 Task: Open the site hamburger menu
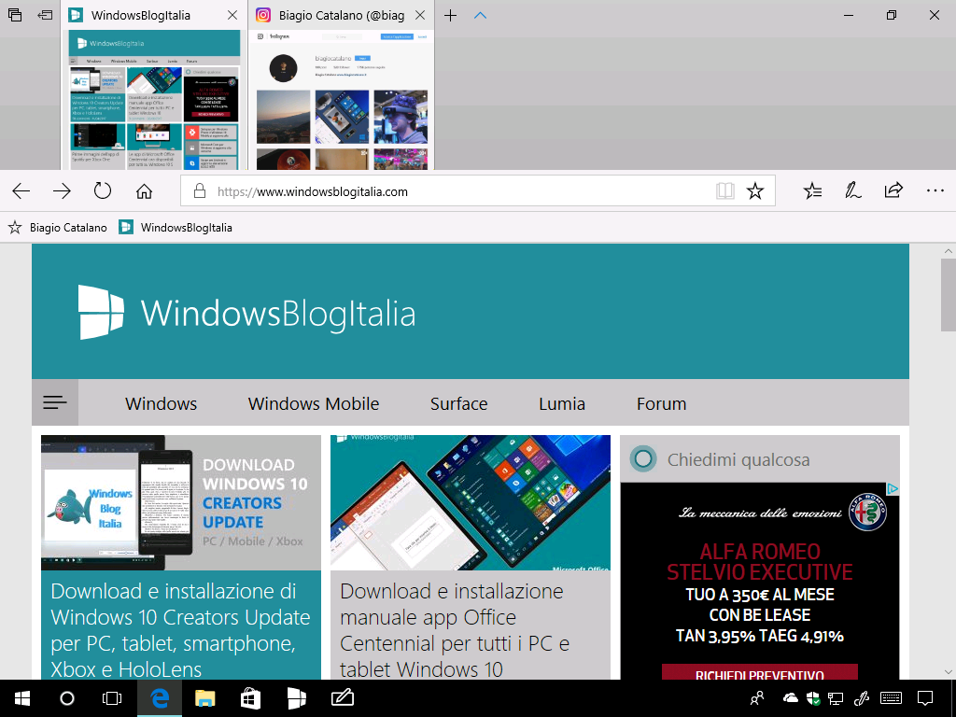click(x=55, y=402)
